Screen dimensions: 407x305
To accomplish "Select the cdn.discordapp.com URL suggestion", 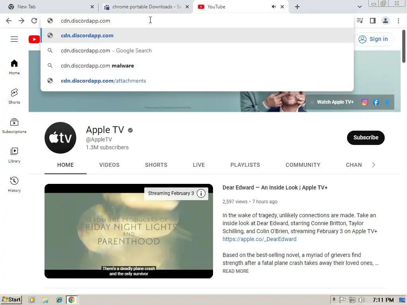I will (x=197, y=35).
